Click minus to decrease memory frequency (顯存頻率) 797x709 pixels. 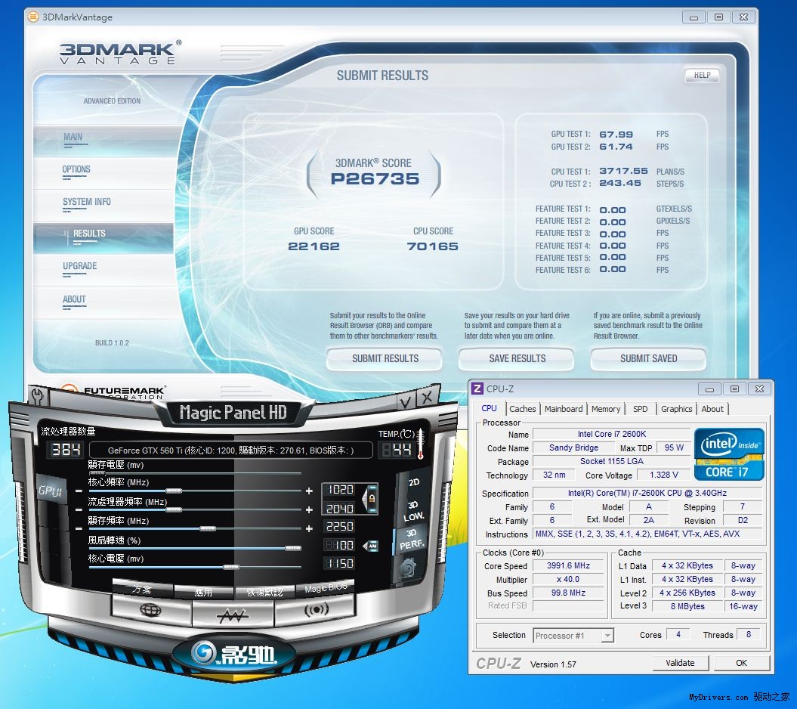[x=79, y=529]
